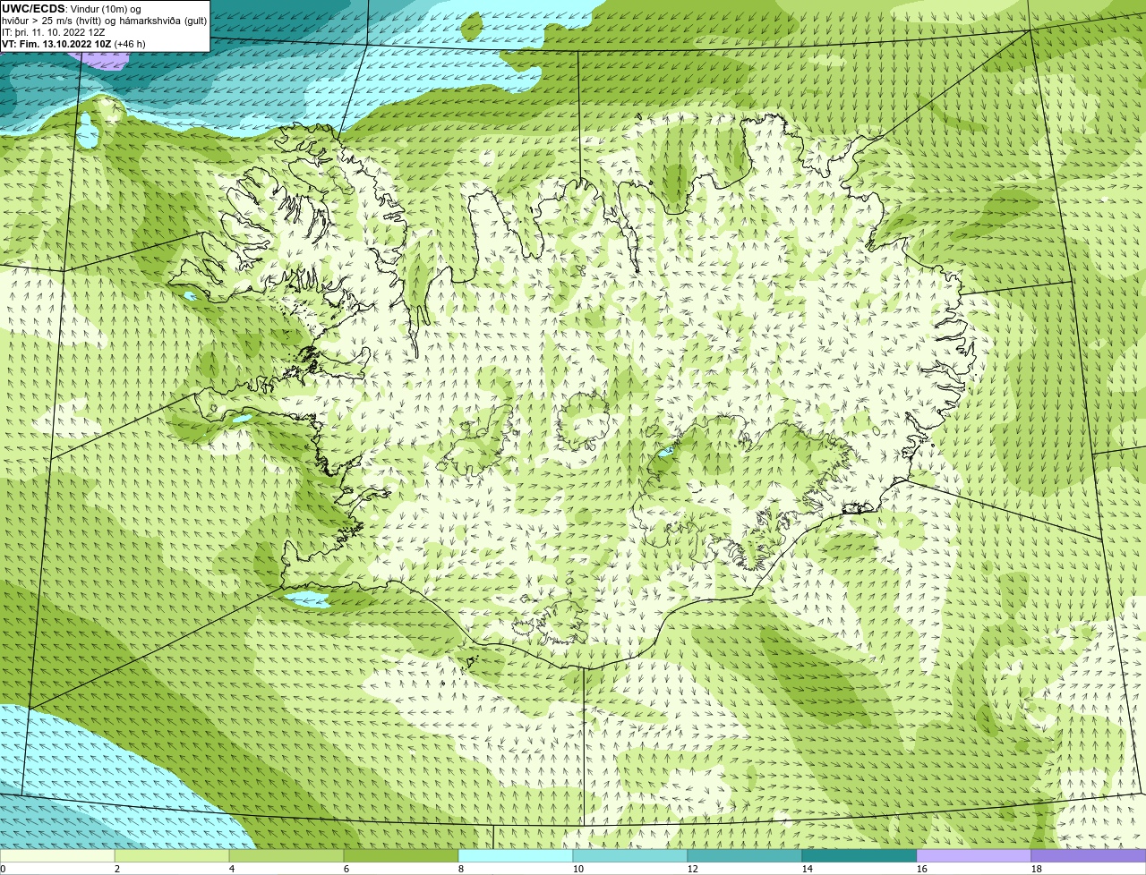Viewport: 1146px width, 875px height.
Task: Click the 6–8 m/s olive green legend swatch
Action: [x=401, y=856]
